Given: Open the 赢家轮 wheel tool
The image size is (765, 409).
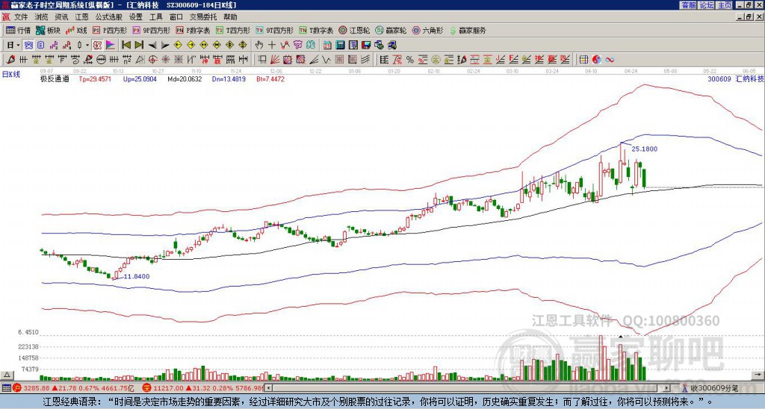Looking at the screenshot, I should [391, 30].
